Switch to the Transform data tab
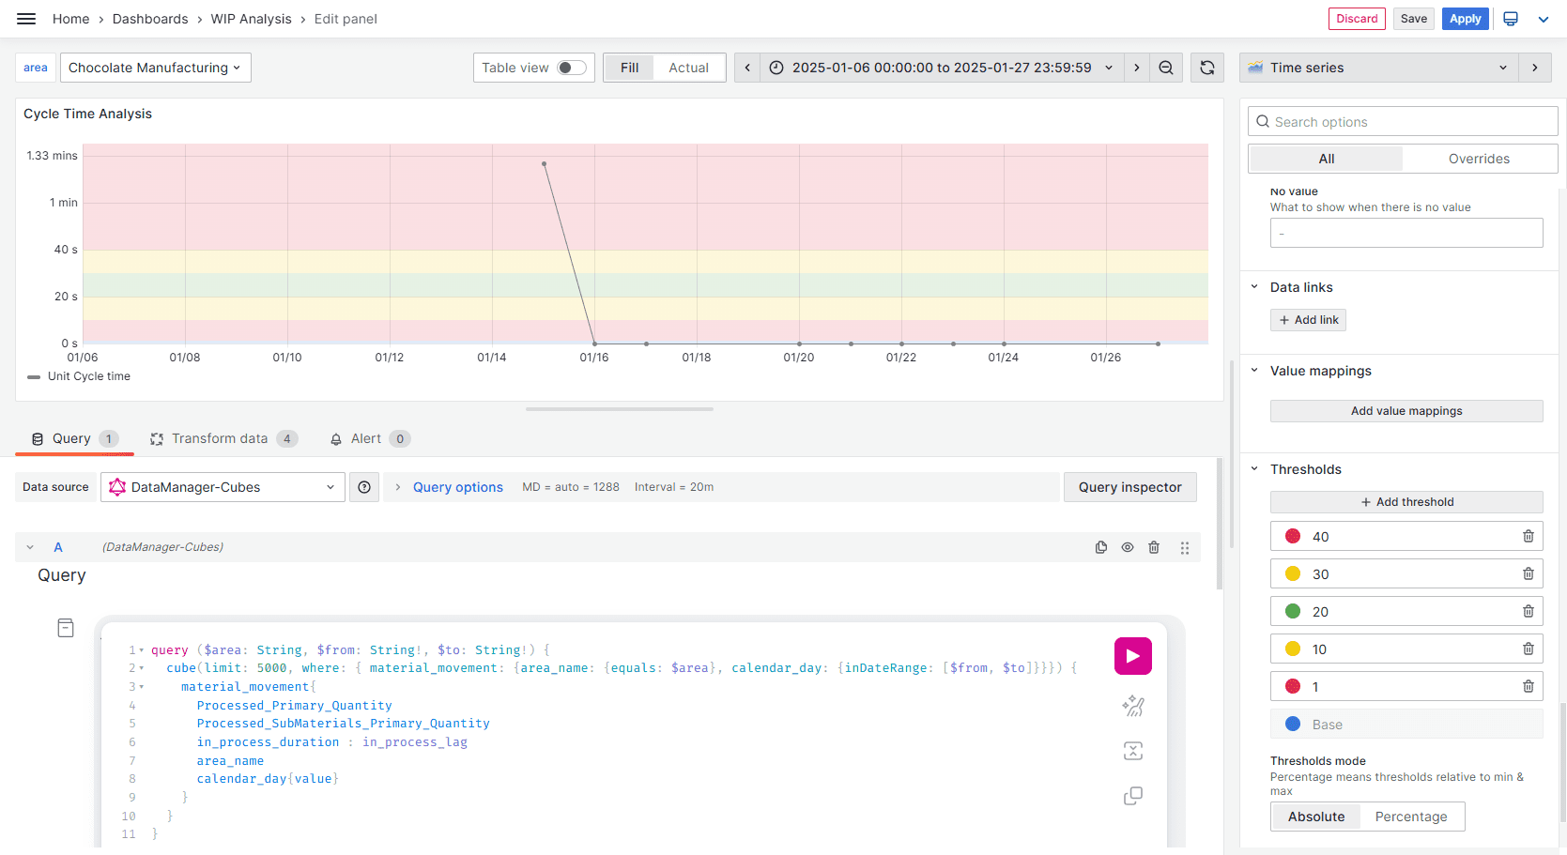Image resolution: width=1567 pixels, height=855 pixels. point(220,438)
